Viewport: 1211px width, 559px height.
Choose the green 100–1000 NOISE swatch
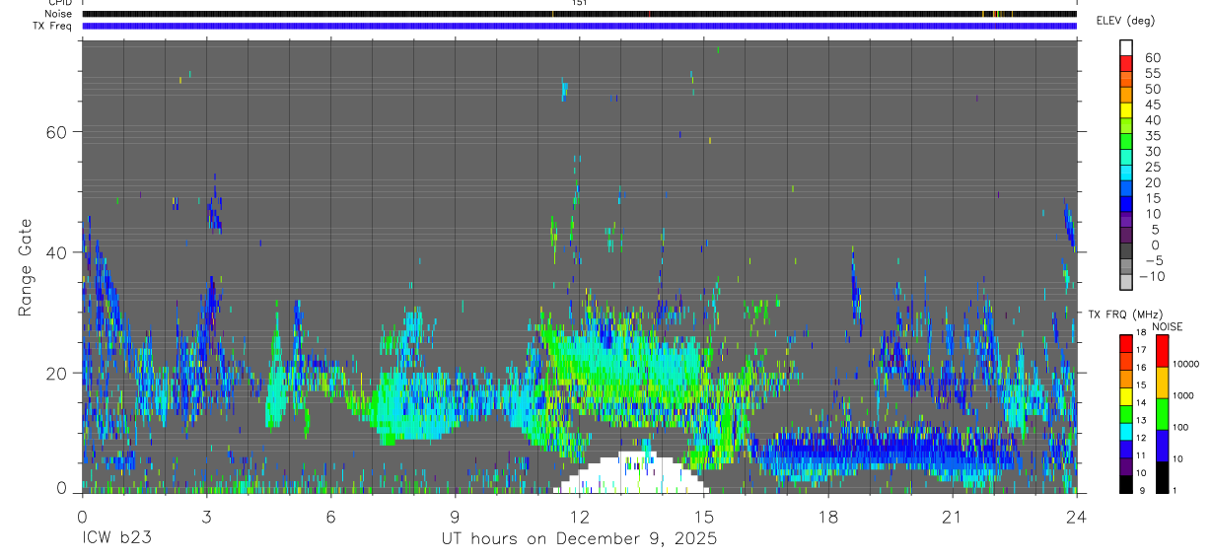pyautogui.click(x=1162, y=413)
